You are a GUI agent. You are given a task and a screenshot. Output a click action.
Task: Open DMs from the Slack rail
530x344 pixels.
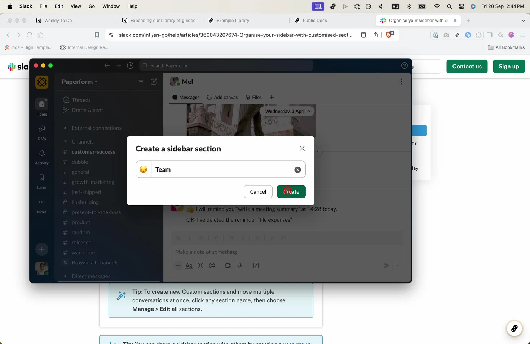(x=42, y=130)
